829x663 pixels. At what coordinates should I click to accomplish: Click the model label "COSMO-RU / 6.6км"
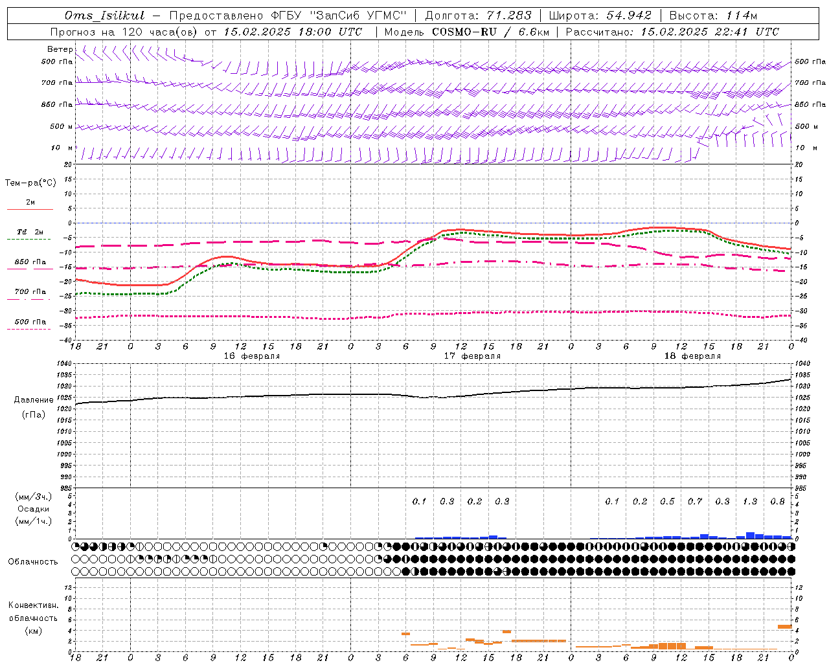click(x=490, y=32)
